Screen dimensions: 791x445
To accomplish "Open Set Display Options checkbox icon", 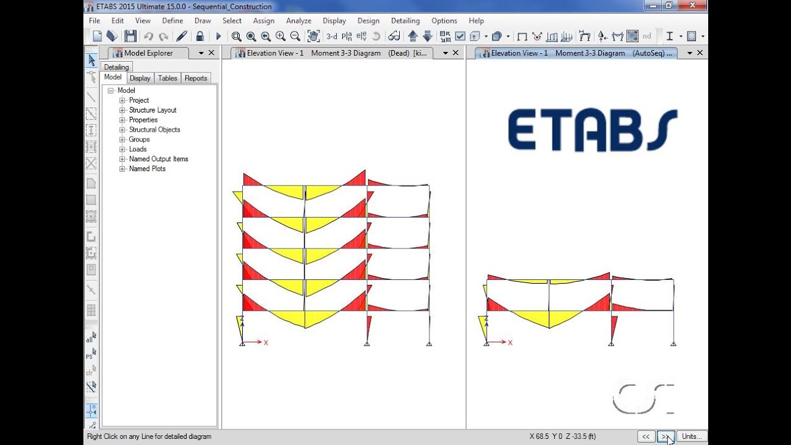I will point(460,36).
